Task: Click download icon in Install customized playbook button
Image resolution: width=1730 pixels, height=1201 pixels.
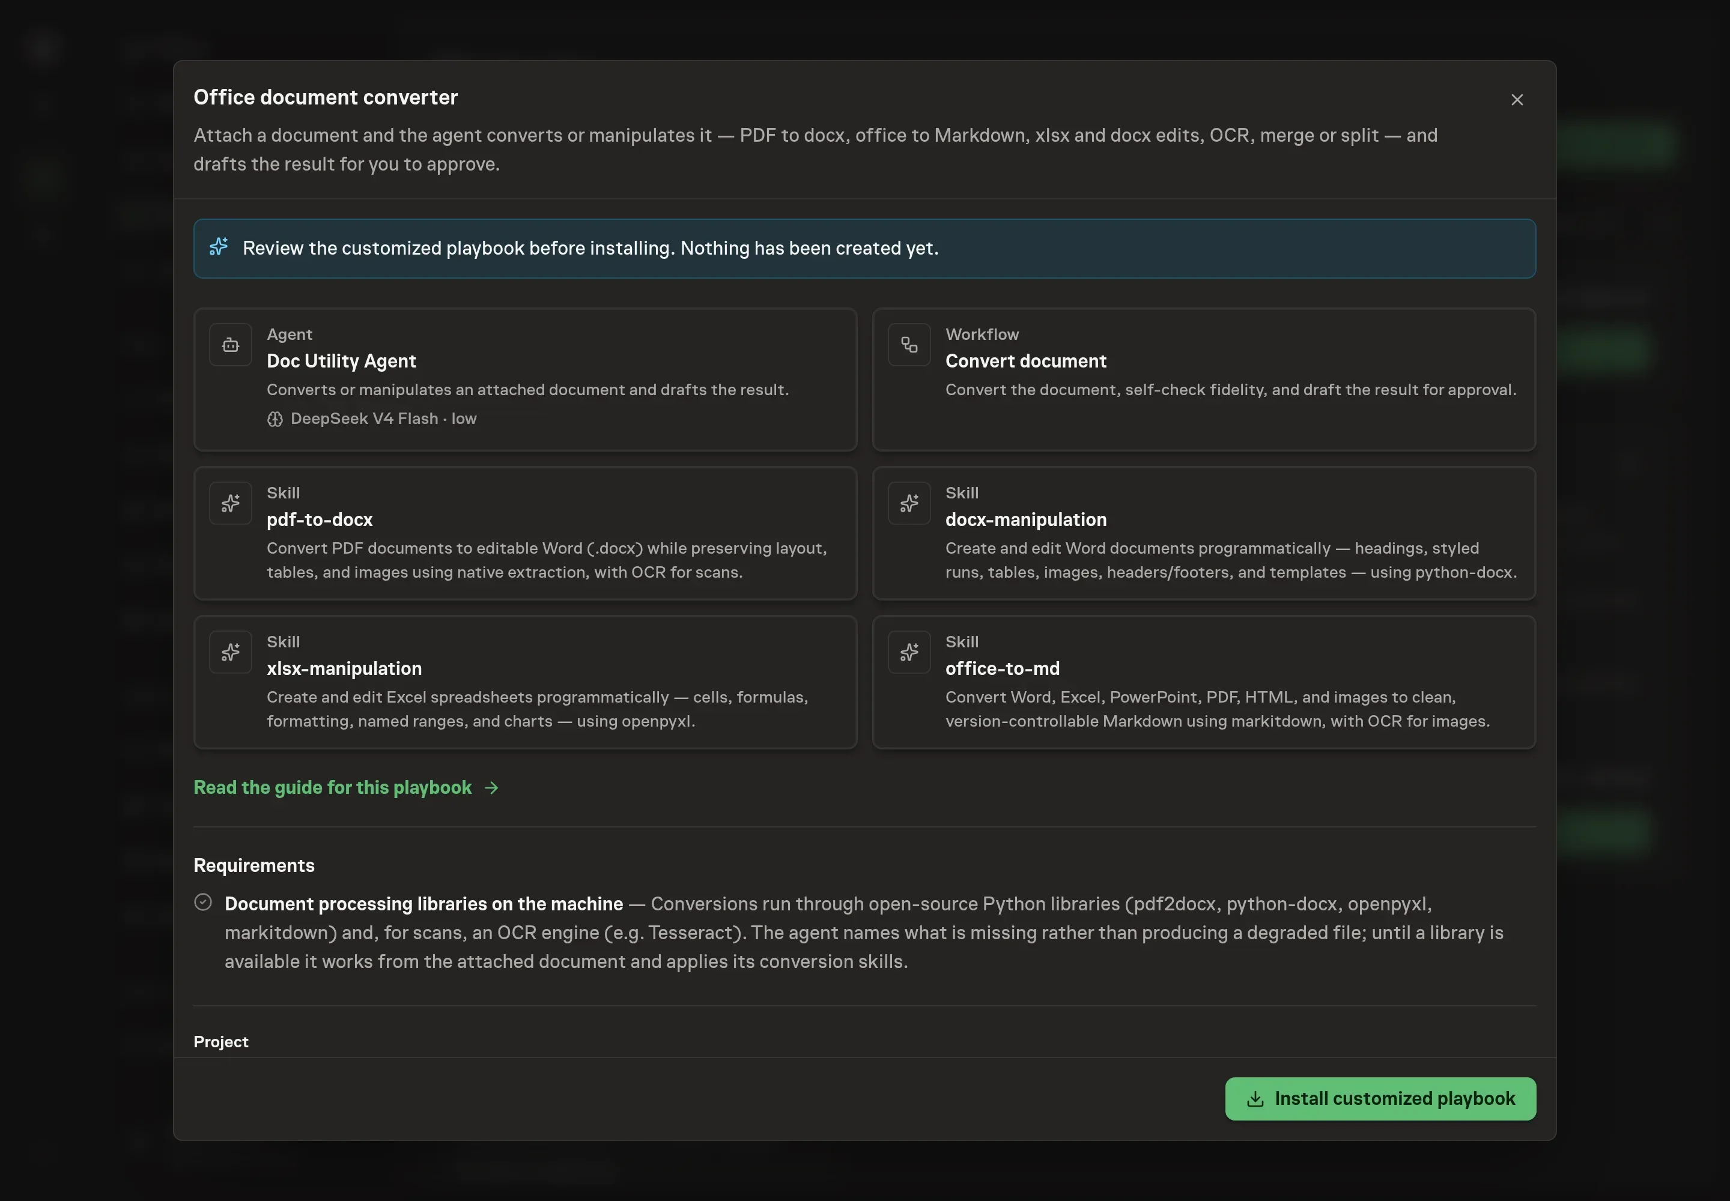Action: click(1255, 1100)
